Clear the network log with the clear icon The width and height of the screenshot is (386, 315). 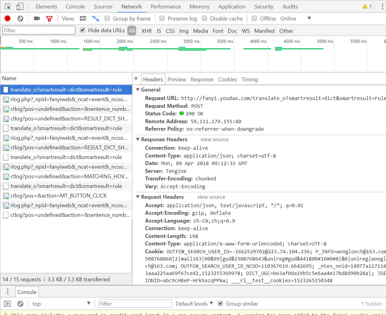pyautogui.click(x=20, y=19)
